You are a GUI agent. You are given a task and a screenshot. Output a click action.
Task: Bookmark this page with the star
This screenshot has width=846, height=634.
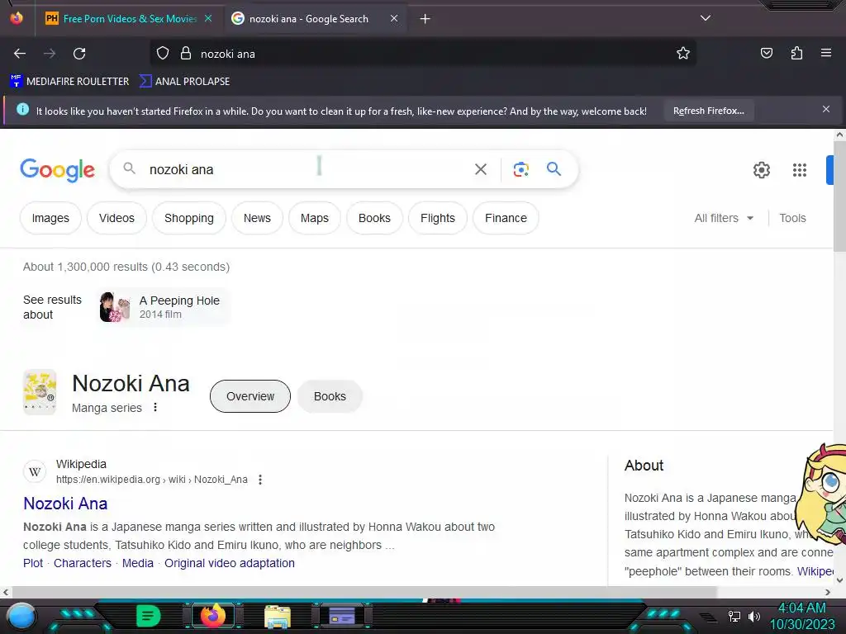[683, 54]
